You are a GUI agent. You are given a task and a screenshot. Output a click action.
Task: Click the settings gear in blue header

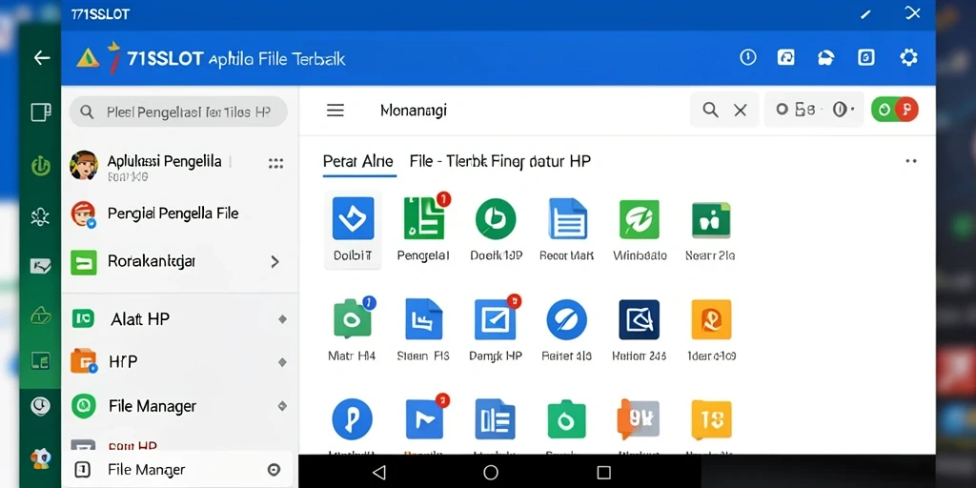coord(908,58)
